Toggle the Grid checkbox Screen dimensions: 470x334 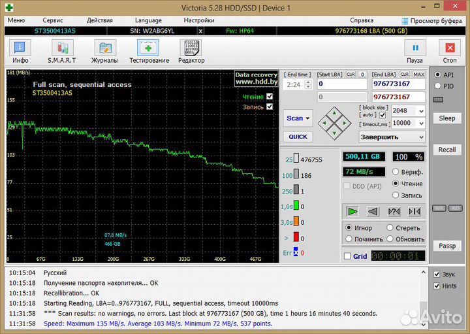[x=347, y=256]
